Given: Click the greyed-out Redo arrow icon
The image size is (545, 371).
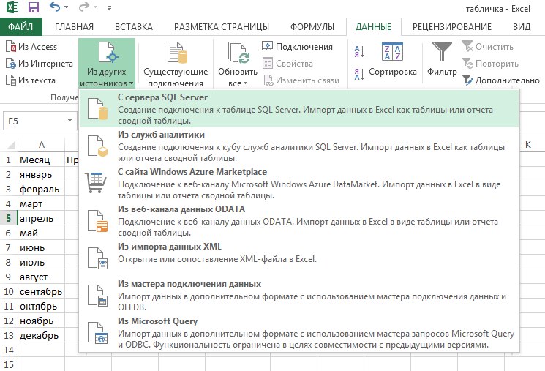Looking at the screenshot, I should click(84, 7).
